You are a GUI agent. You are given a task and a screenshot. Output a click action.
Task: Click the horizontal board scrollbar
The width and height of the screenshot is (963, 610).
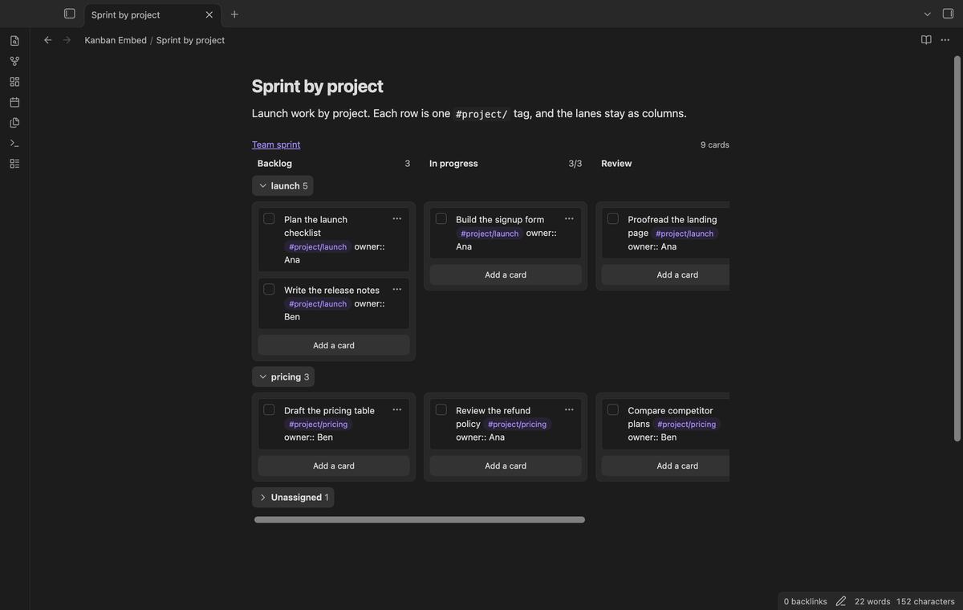pyautogui.click(x=420, y=520)
